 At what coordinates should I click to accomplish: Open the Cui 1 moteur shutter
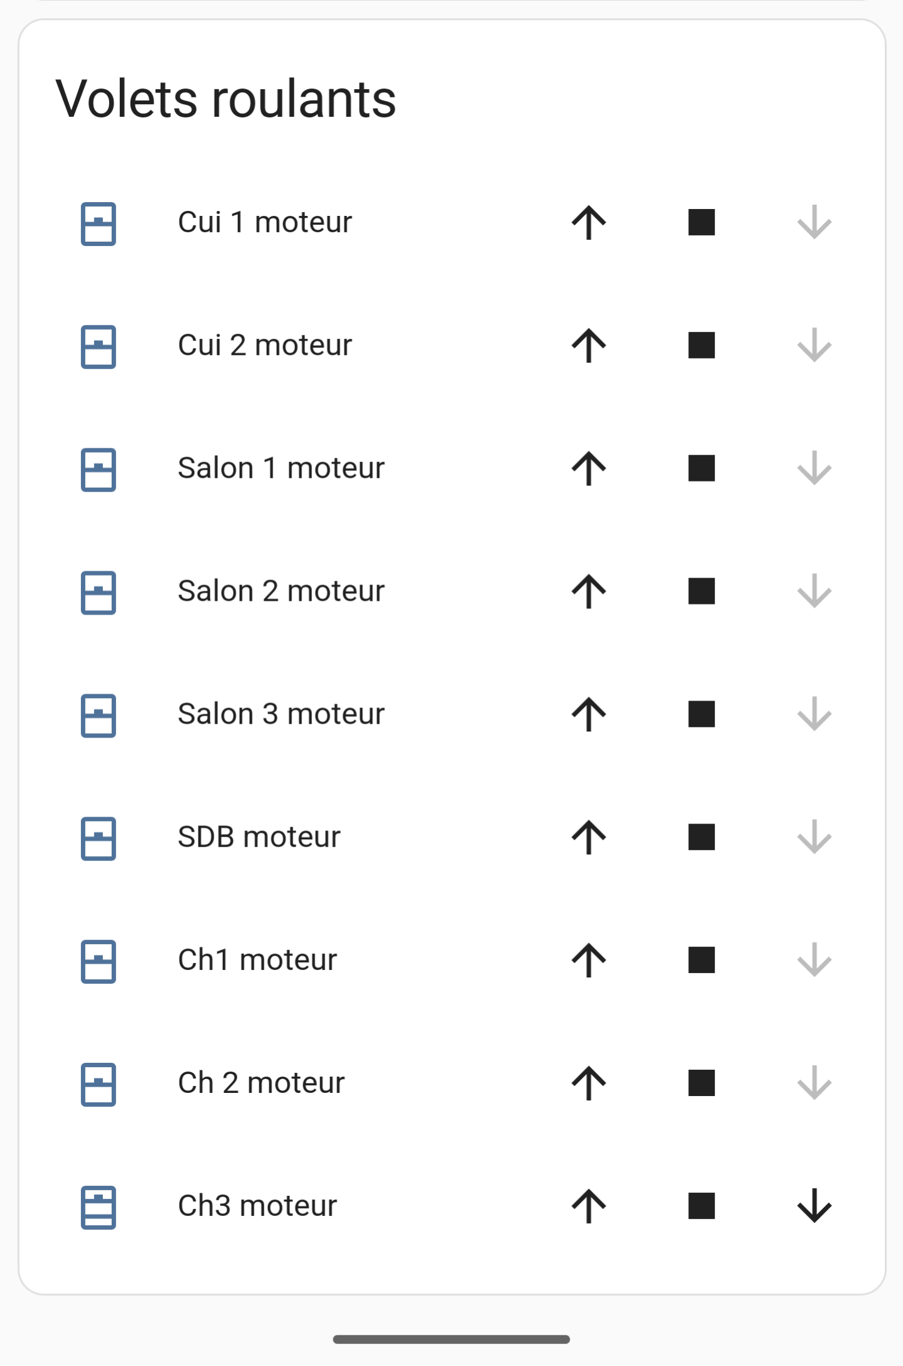click(589, 222)
